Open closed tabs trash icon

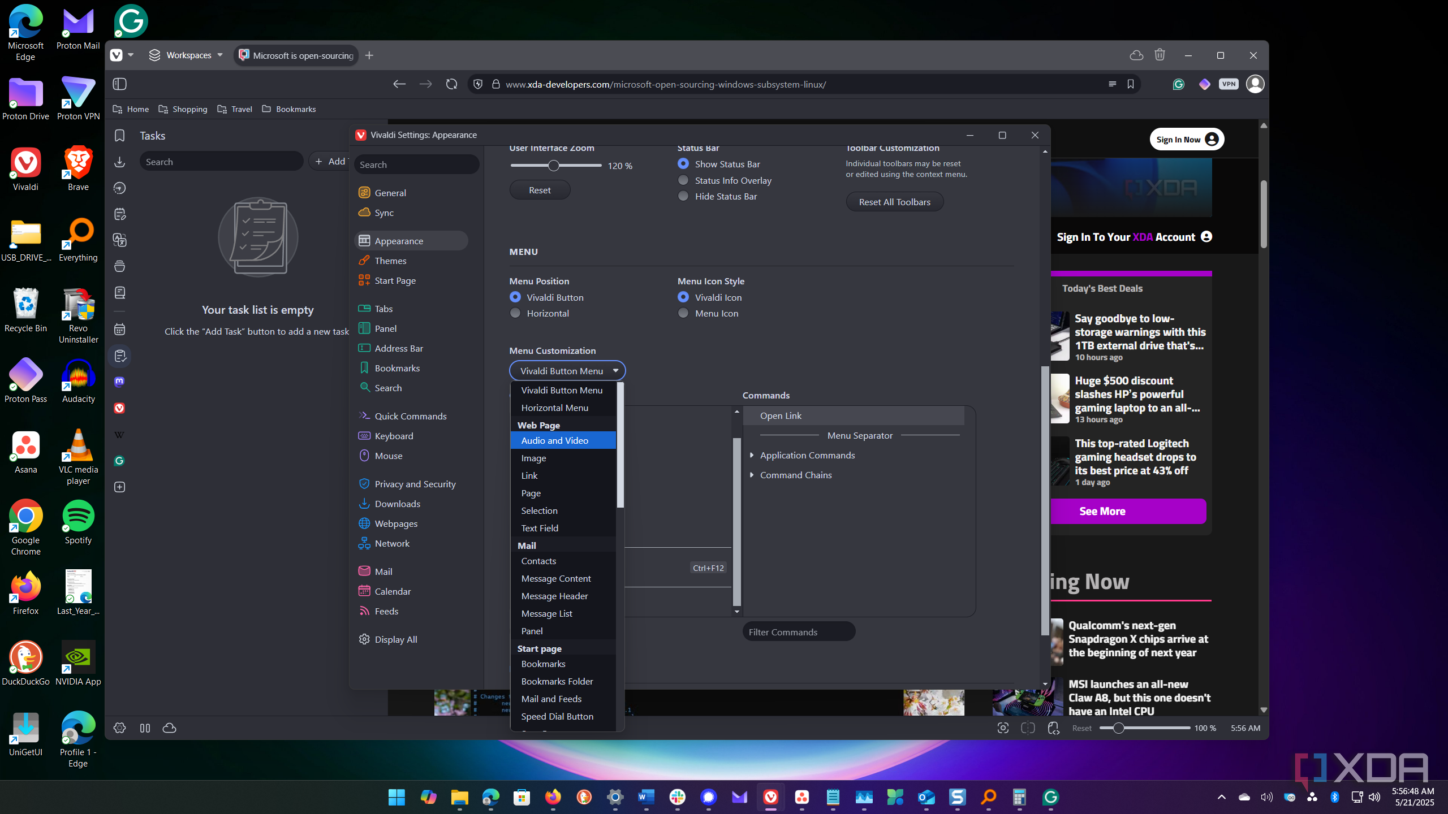[1160, 55]
